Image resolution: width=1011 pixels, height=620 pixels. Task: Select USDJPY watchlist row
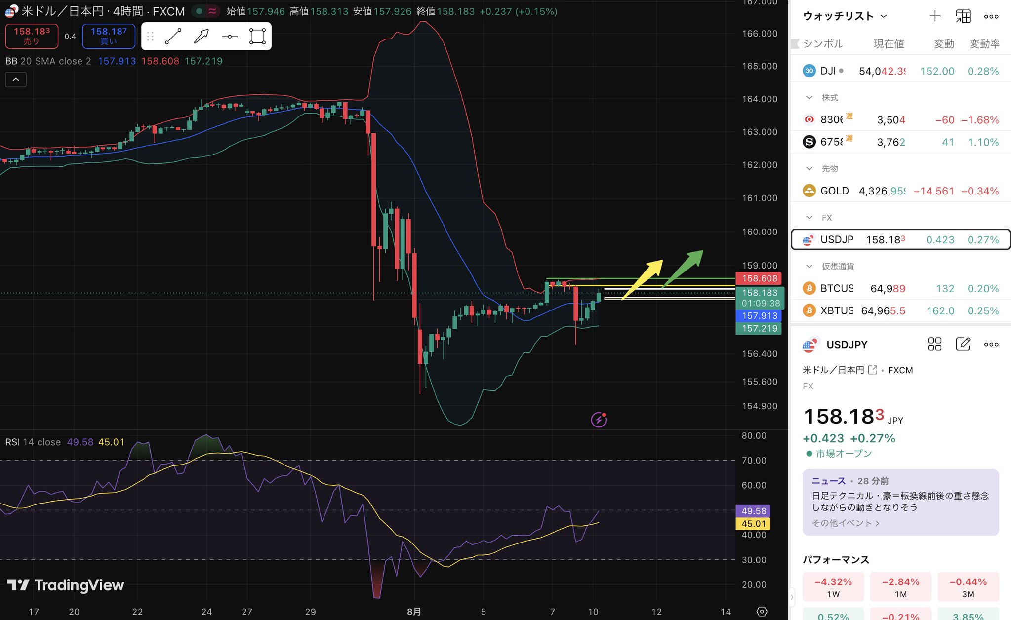[900, 239]
